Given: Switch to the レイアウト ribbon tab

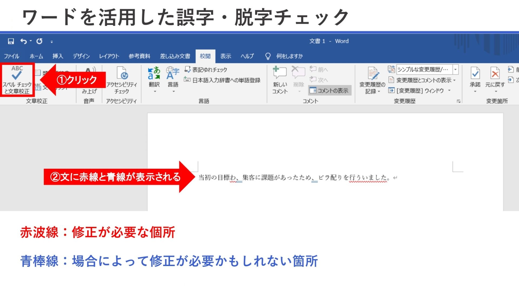Looking at the screenshot, I should pos(109,56).
